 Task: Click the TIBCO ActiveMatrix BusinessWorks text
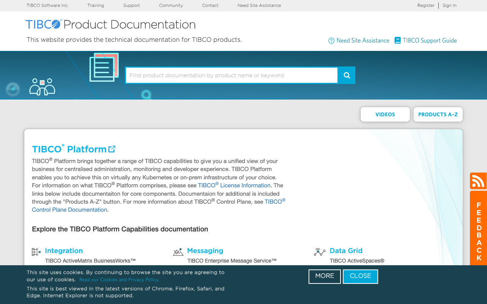tap(91, 261)
